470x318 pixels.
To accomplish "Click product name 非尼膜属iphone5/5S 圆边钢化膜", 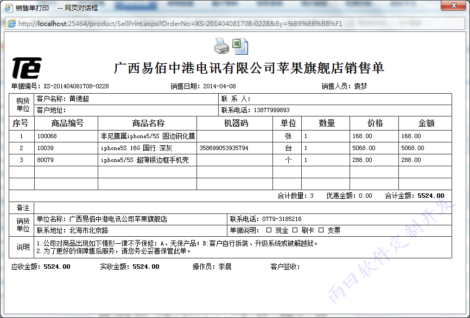I will click(x=148, y=136).
